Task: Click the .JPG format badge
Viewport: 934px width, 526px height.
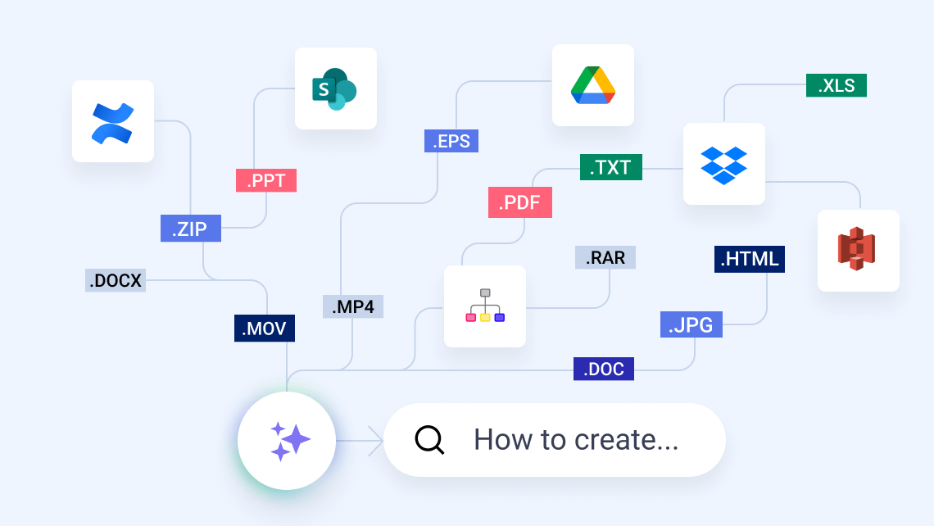Action: pos(691,324)
